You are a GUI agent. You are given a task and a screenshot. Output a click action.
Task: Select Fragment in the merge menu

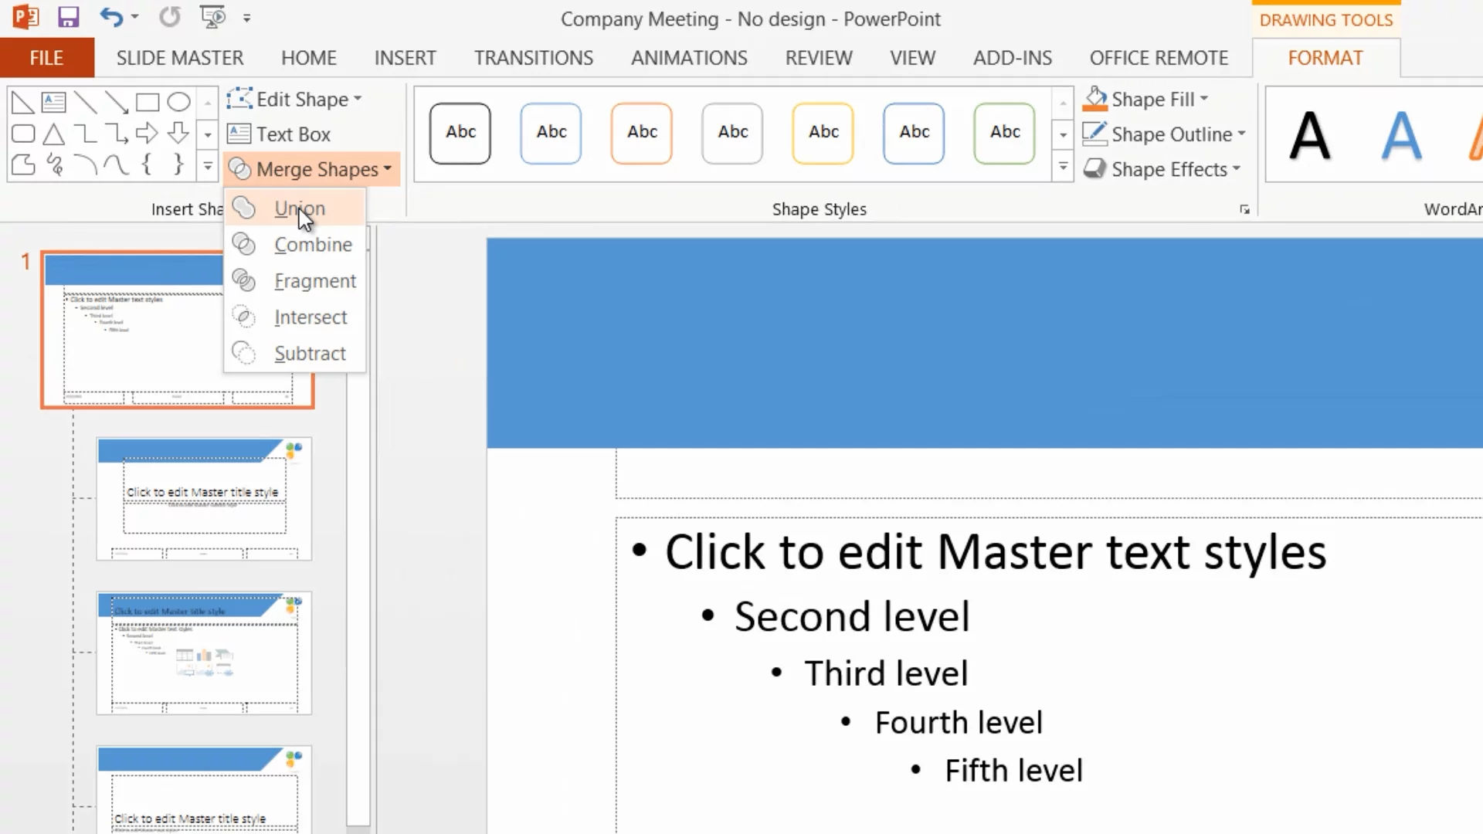(x=314, y=281)
